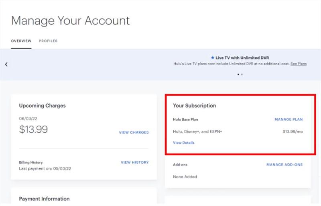Click the Manage Your Account heading
The width and height of the screenshot is (321, 206).
[x=71, y=21]
